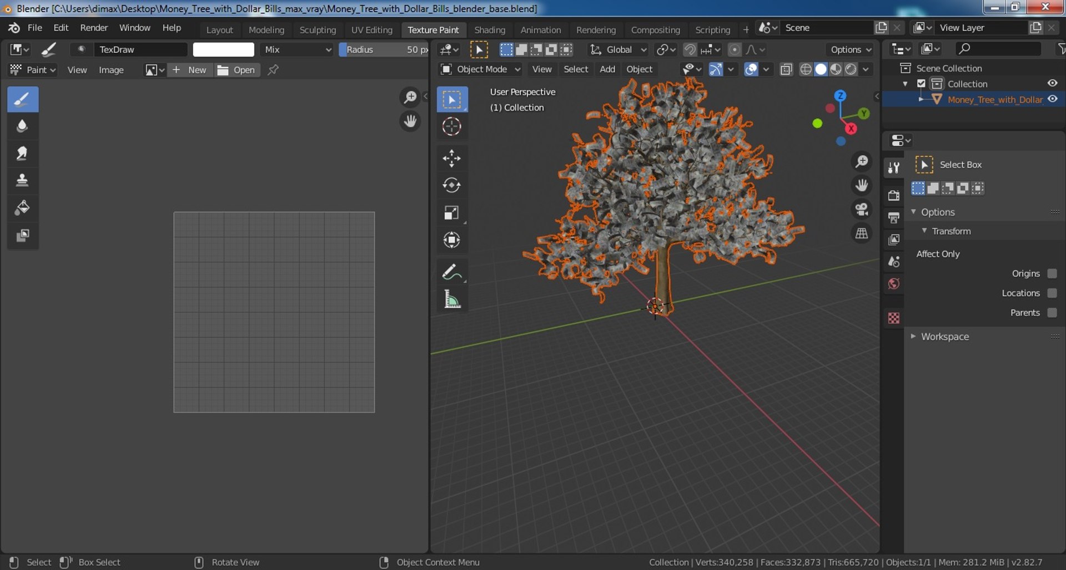This screenshot has width=1066, height=570.
Task: Toggle the camera view icon
Action: click(862, 209)
